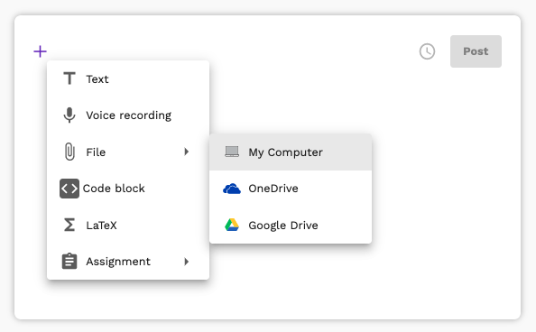
Task: Open the schedule clock icon
Action: tap(427, 51)
